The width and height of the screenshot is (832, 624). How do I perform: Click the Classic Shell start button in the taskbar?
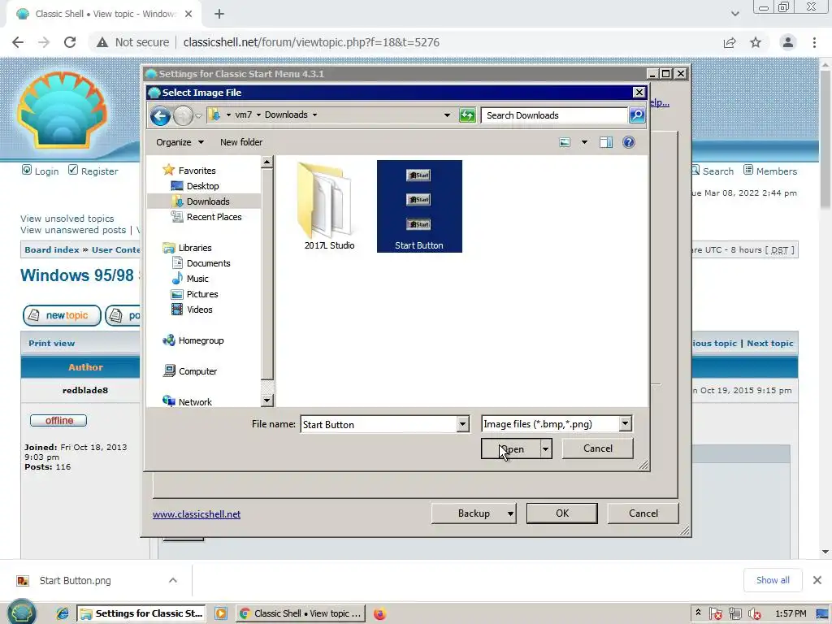tap(21, 612)
